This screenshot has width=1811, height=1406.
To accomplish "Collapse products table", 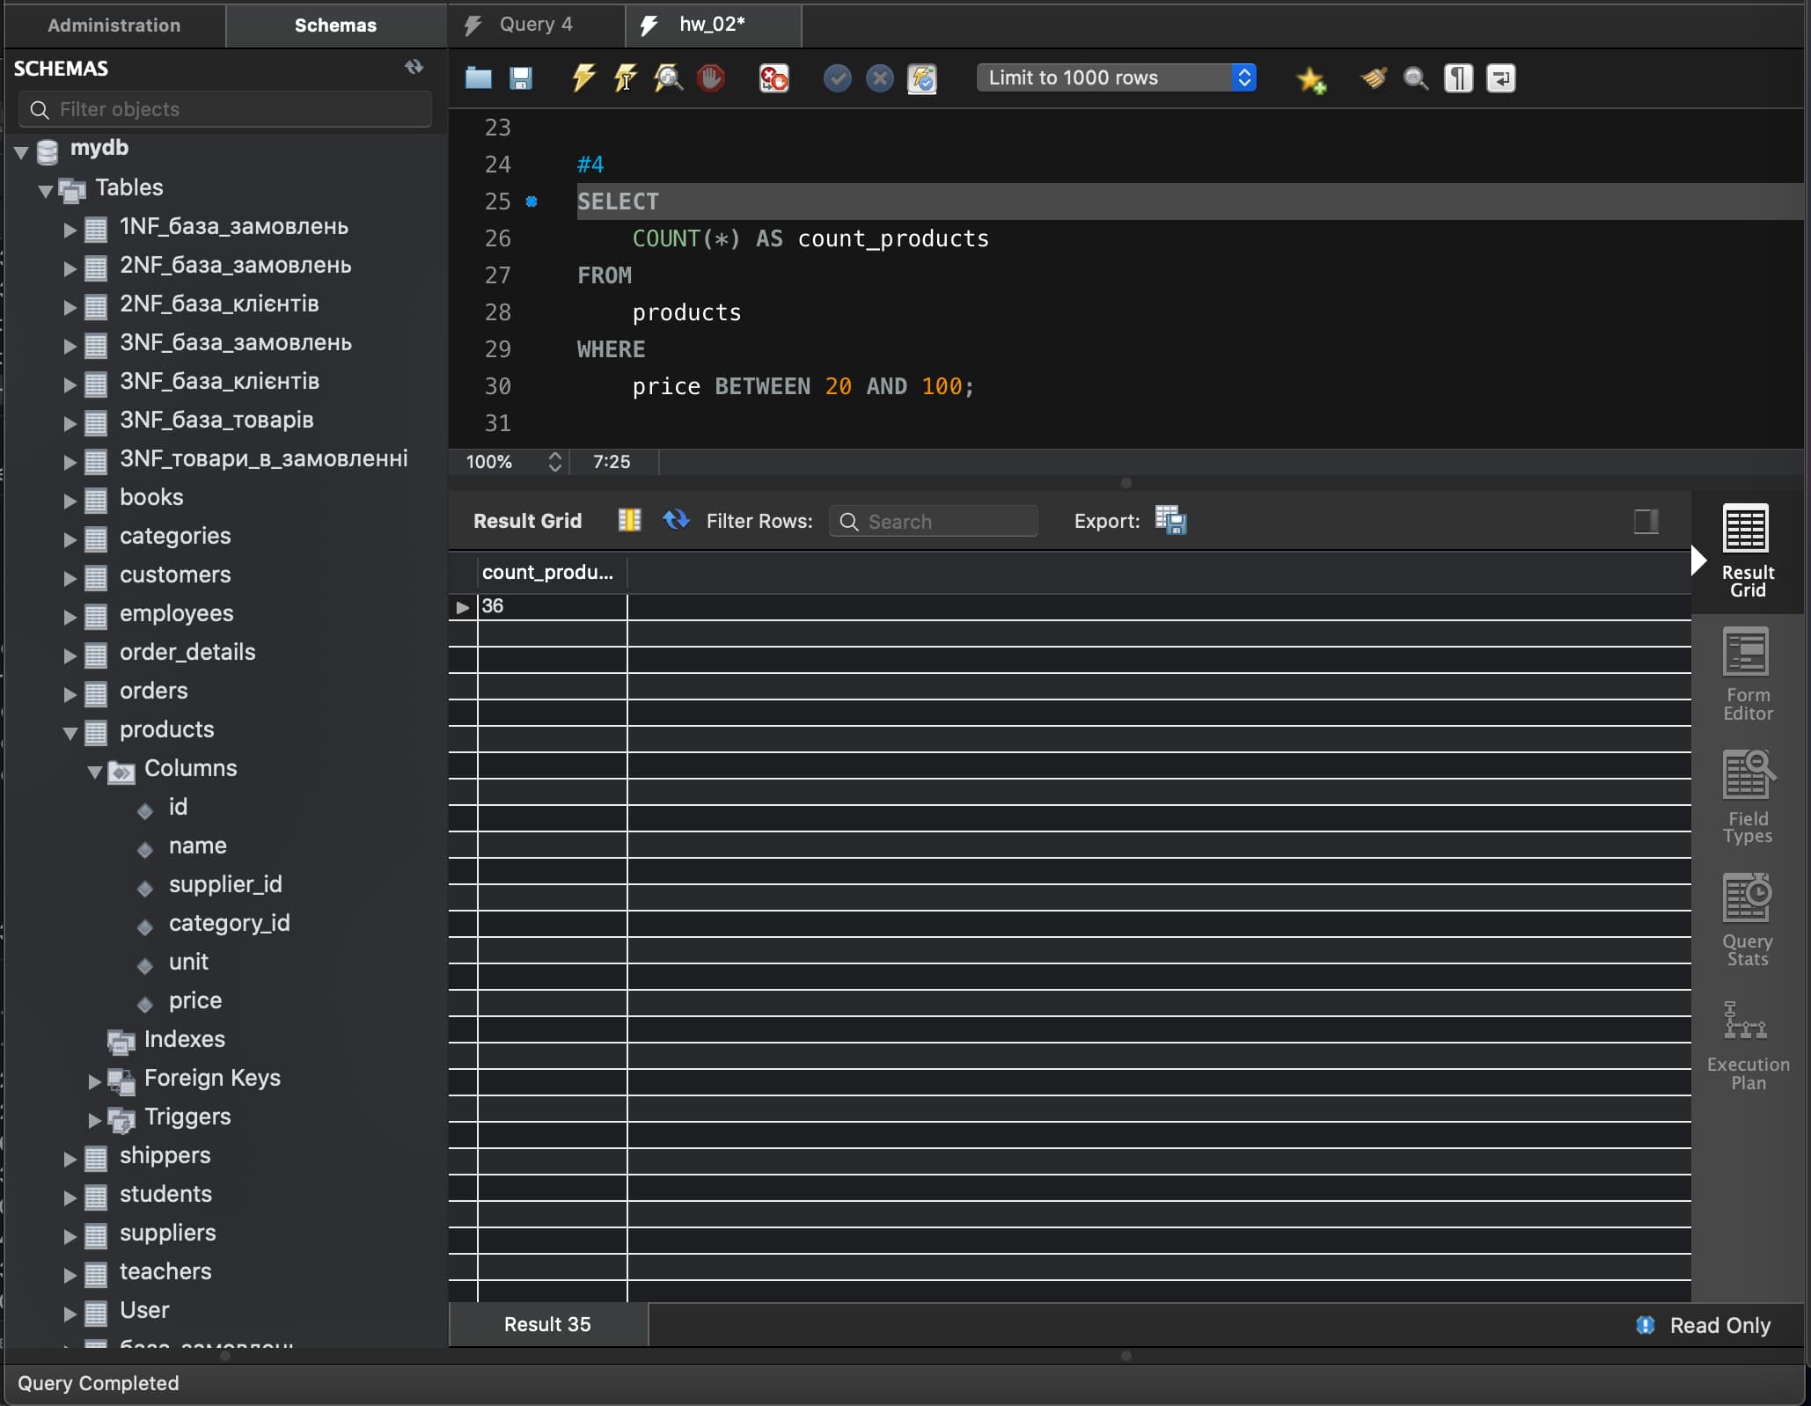I will coord(70,733).
